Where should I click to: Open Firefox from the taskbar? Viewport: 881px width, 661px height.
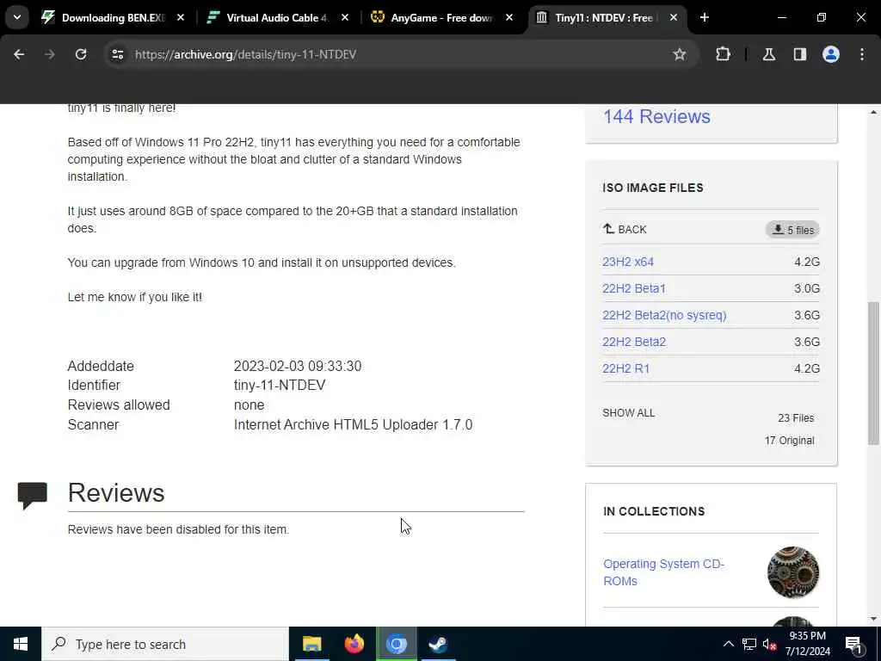(354, 644)
